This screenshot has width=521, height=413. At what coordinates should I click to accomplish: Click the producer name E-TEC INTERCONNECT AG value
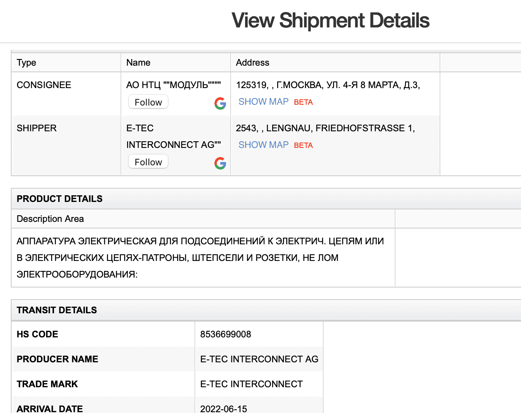click(x=259, y=359)
